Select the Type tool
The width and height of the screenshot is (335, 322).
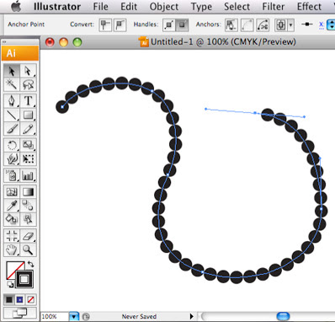pyautogui.click(x=28, y=100)
